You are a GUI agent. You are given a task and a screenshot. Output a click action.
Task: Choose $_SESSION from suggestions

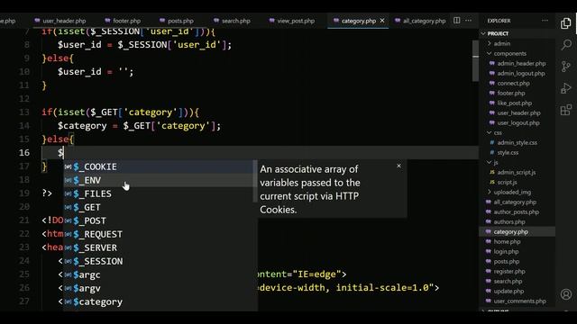tap(159, 261)
